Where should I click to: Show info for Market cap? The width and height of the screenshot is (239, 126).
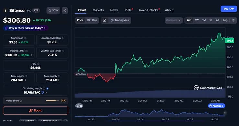tap(25, 38)
